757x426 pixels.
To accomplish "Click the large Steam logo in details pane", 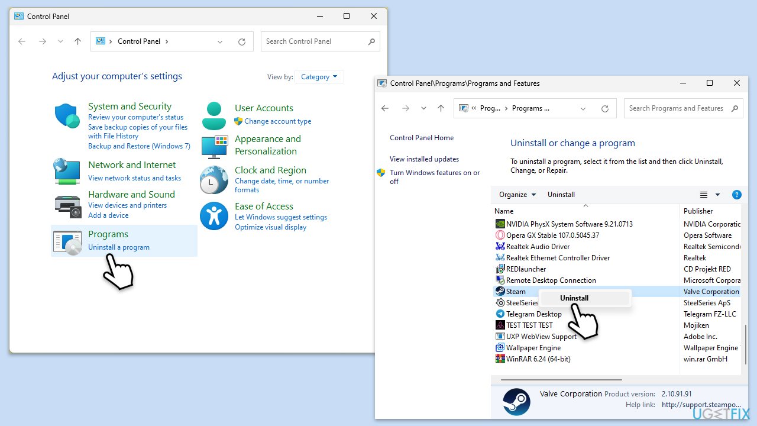I will pyautogui.click(x=516, y=402).
